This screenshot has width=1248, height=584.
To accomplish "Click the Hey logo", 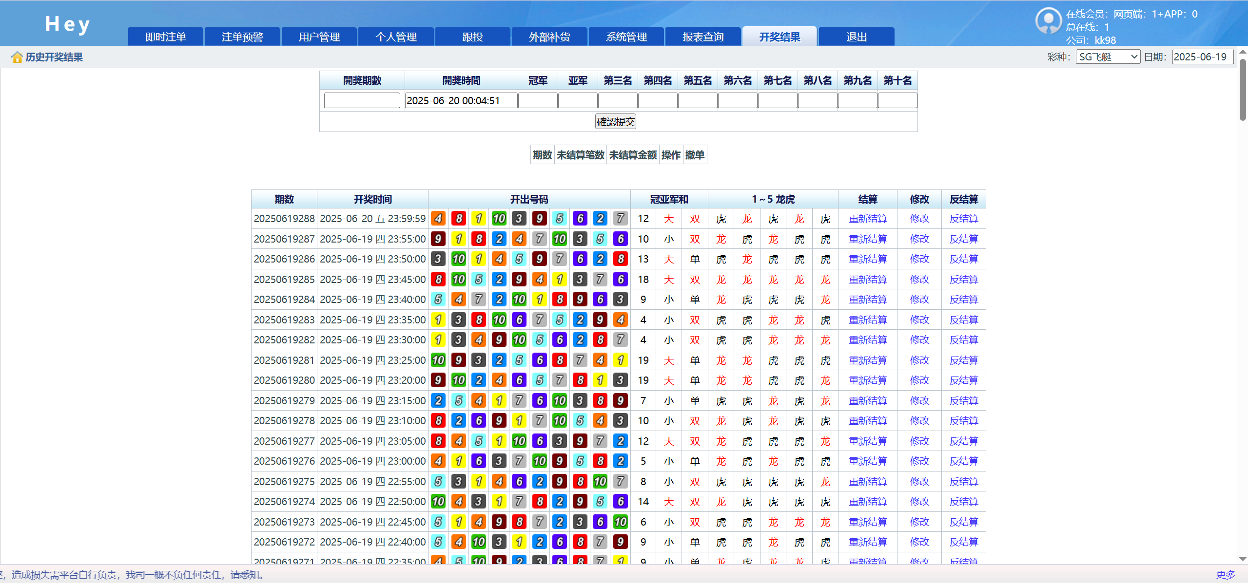I will [x=67, y=24].
